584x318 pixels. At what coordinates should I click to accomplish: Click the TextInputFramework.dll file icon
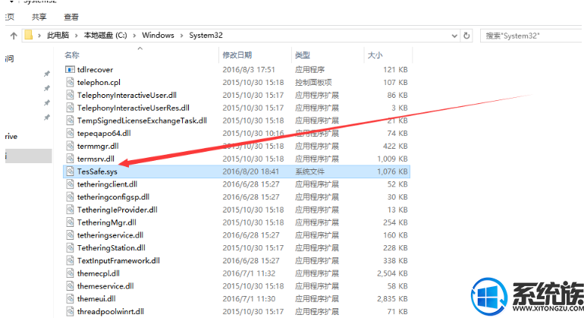[x=70, y=260]
